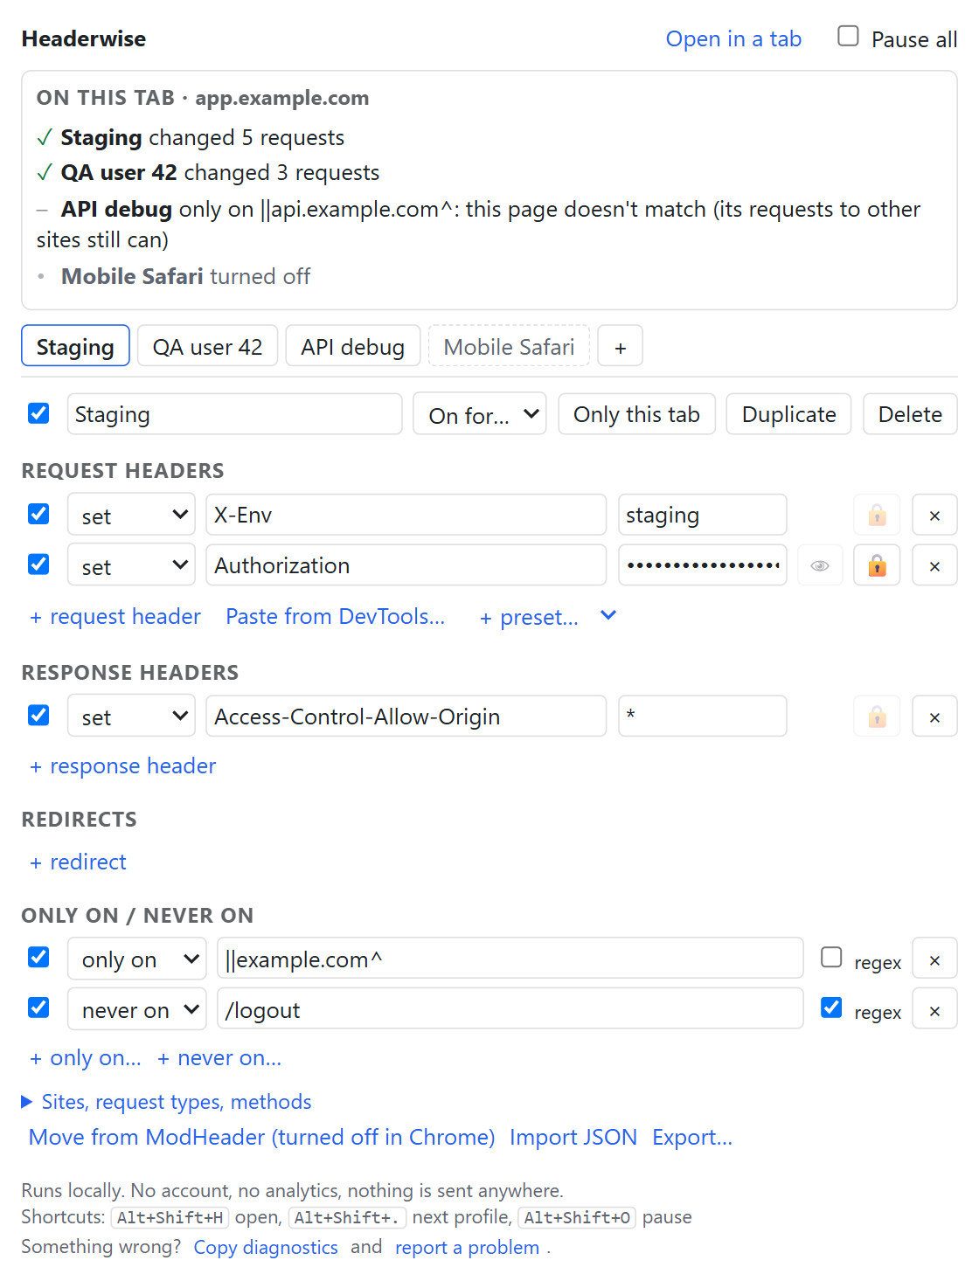The image size is (979, 1281).
Task: Open Headerwise in a tab
Action: (733, 38)
